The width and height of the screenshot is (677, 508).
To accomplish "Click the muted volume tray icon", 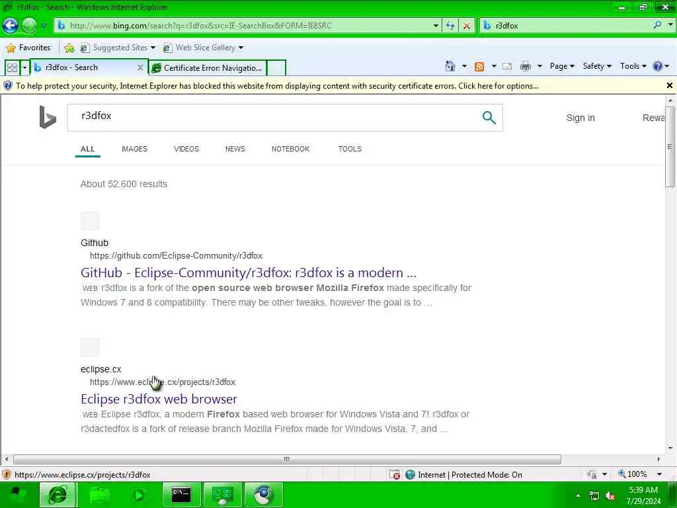I will tap(610, 496).
